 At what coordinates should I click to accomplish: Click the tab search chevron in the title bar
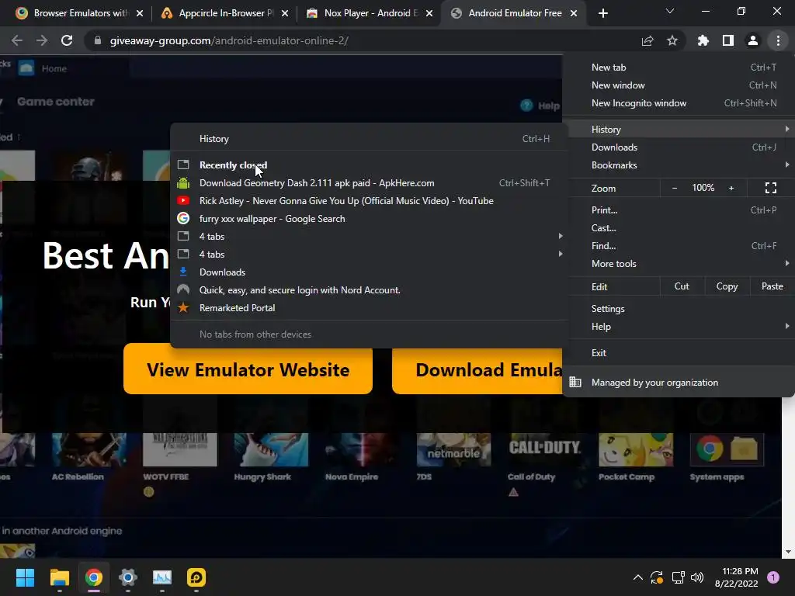point(670,11)
